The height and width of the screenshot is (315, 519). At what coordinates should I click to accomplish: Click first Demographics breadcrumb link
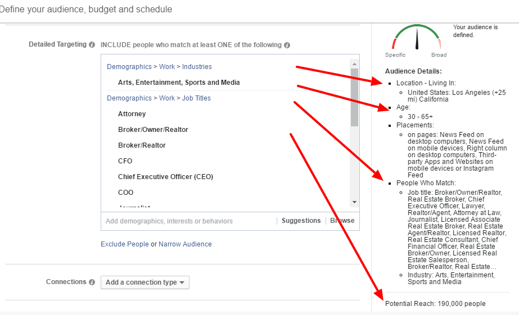click(x=129, y=66)
